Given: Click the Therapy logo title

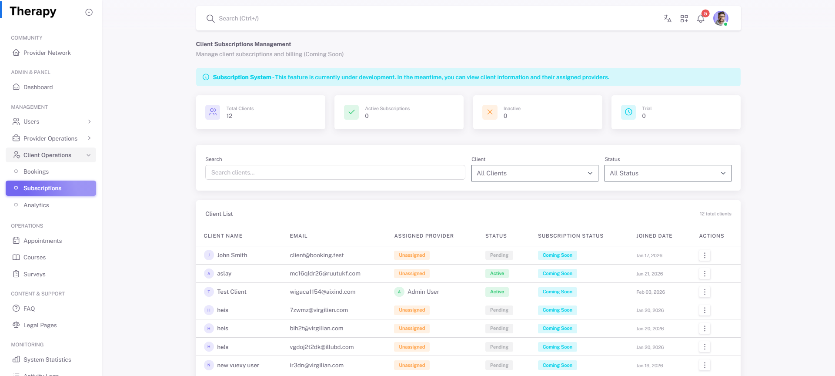Looking at the screenshot, I should point(33,12).
